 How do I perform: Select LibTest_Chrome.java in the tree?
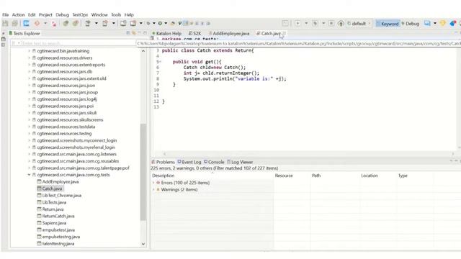[59, 196]
